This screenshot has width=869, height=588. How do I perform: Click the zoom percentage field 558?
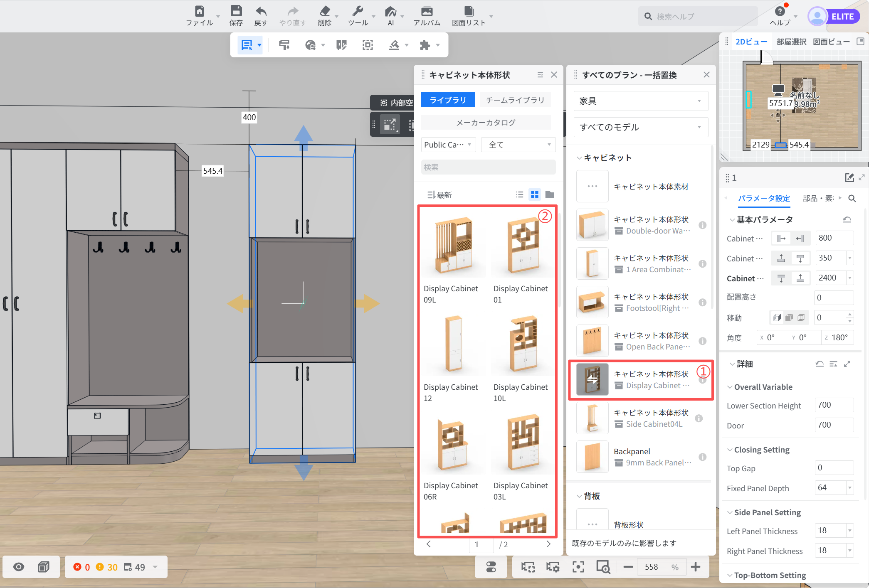tap(652, 567)
